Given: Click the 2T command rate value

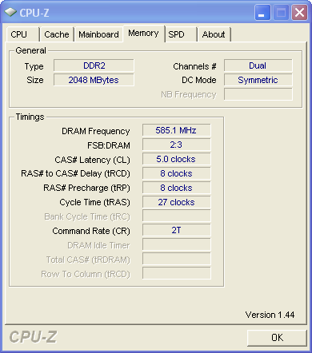Looking at the screenshot, I should (176, 230).
